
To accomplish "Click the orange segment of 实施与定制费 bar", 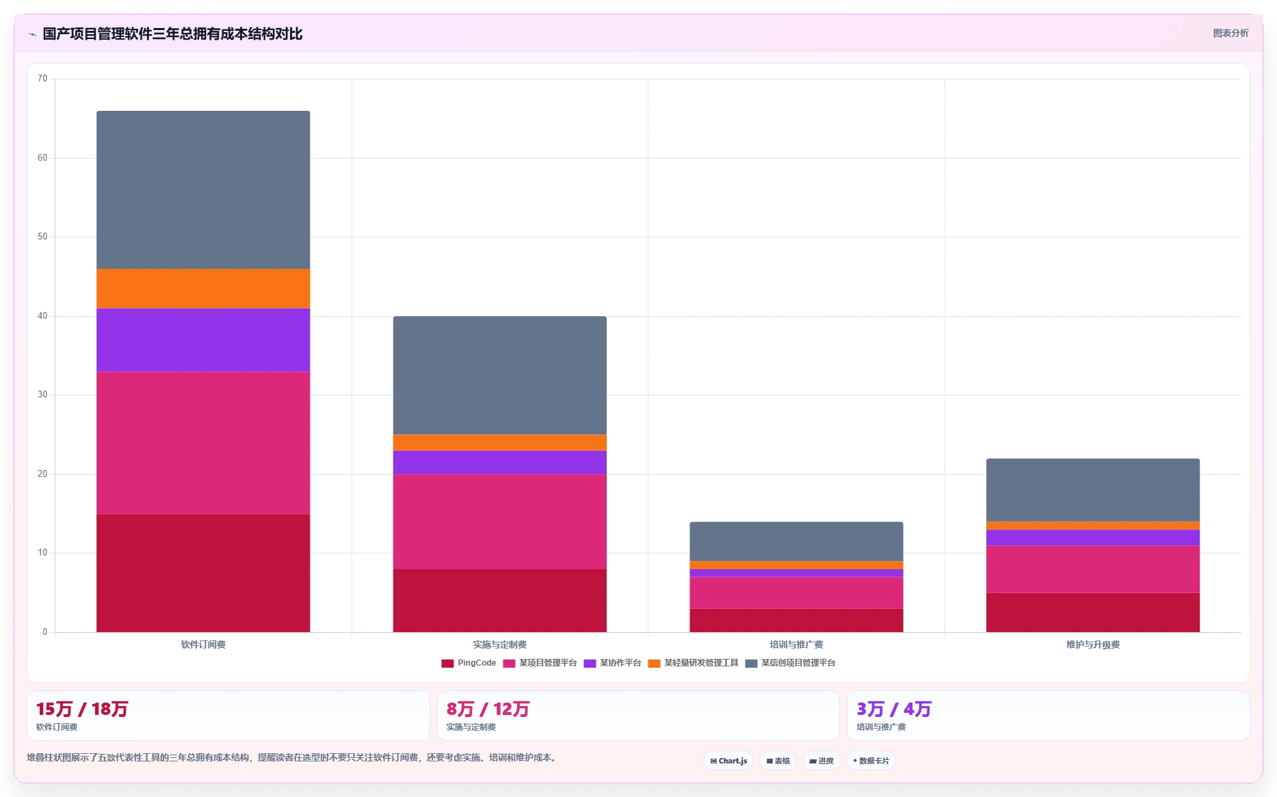I will [499, 443].
